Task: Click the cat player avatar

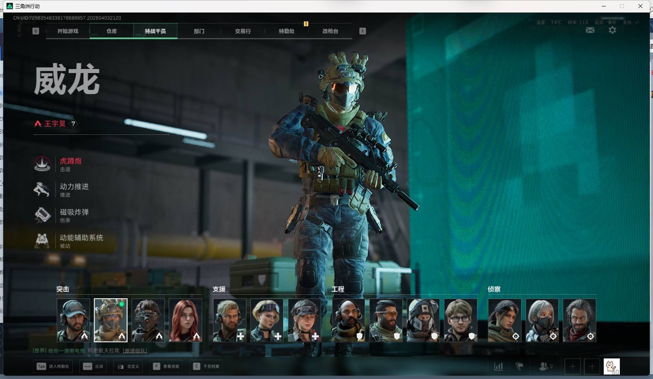Action: click(x=611, y=366)
